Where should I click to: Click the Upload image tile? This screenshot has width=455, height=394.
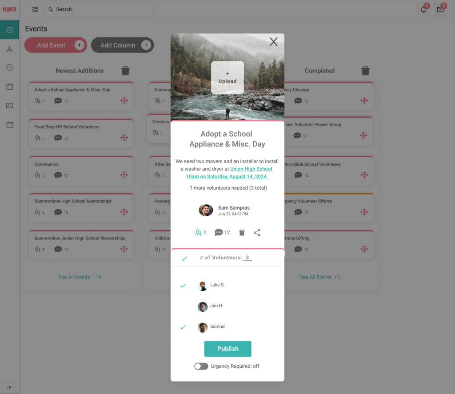[227, 77]
